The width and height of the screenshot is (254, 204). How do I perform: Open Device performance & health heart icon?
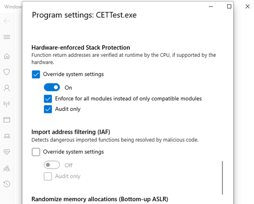coord(7,152)
